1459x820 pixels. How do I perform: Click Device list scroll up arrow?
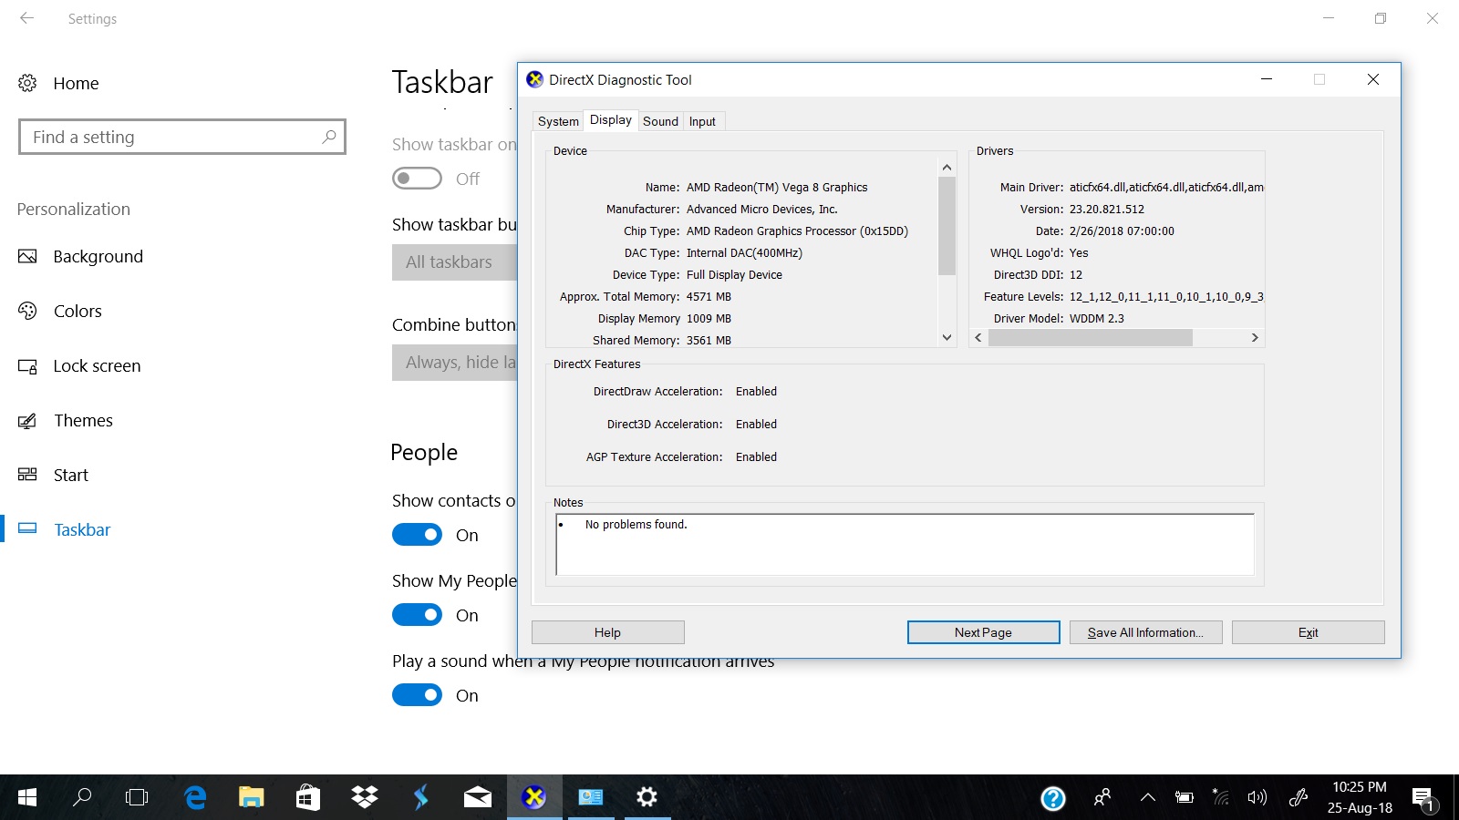[947, 167]
